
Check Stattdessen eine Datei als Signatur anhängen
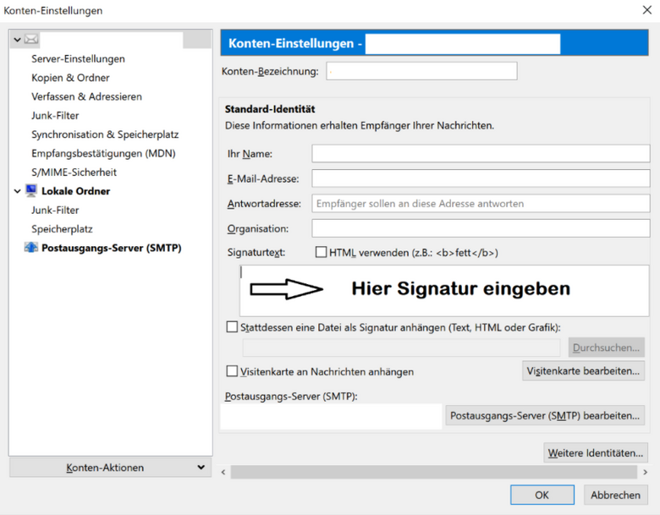pyautogui.click(x=232, y=327)
